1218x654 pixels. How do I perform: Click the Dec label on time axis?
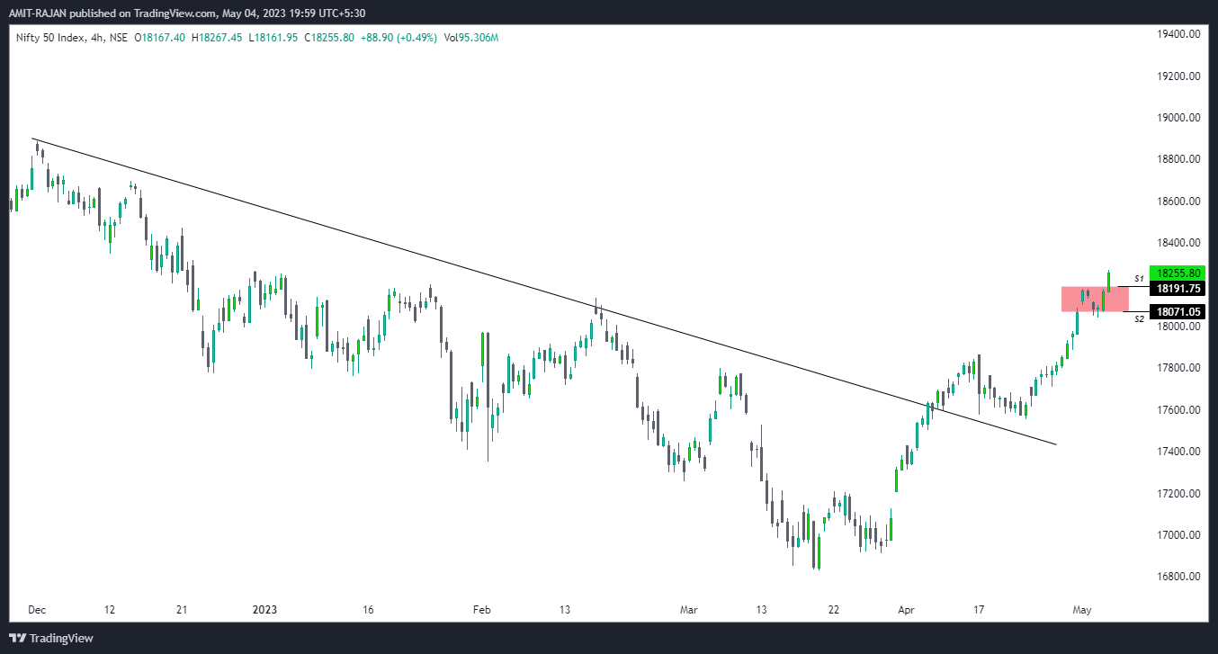click(x=37, y=610)
